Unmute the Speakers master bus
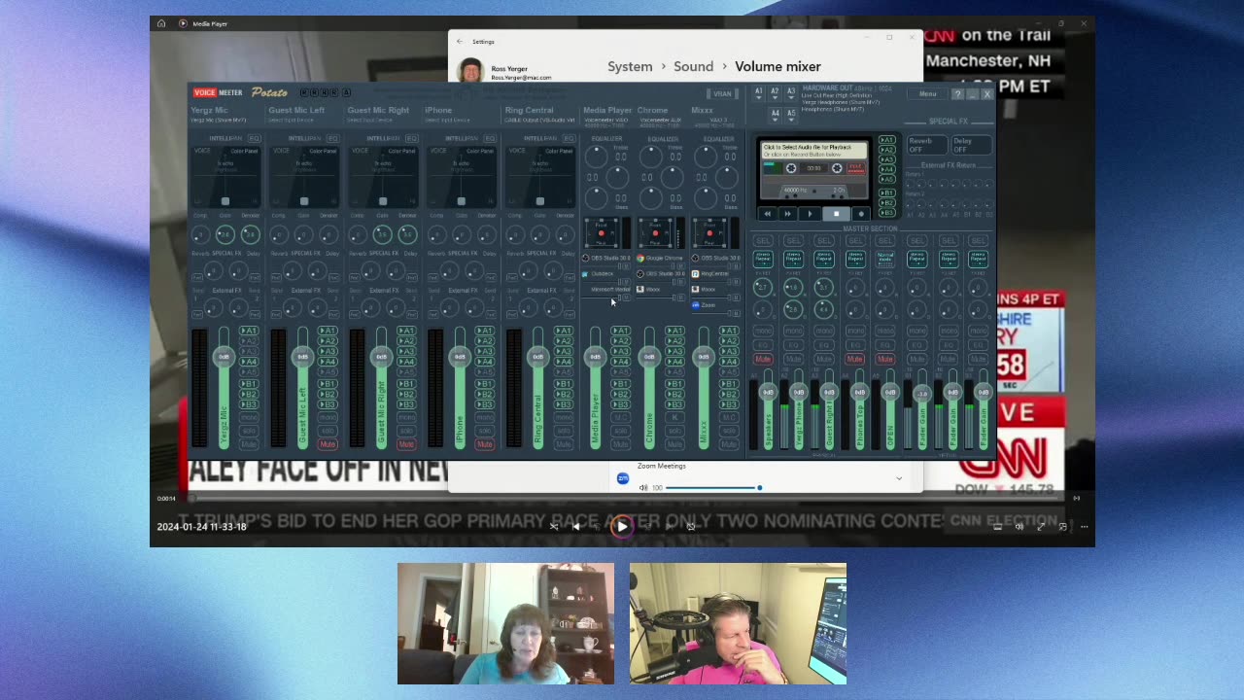Viewport: 1244px width, 700px height. tap(763, 360)
